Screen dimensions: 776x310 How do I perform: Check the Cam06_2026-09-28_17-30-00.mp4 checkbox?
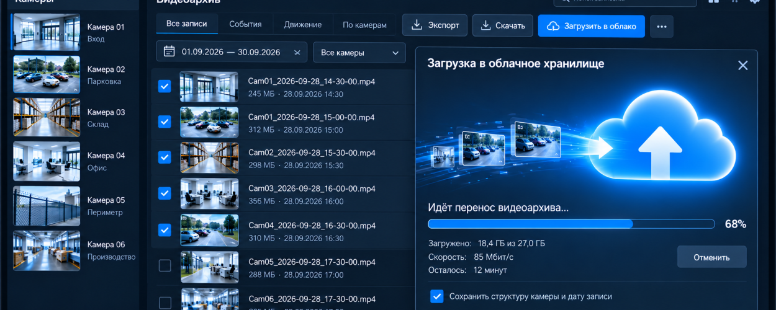[165, 303]
